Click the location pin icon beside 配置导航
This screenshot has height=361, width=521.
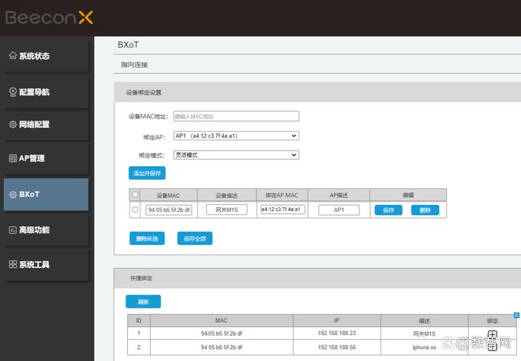click(13, 92)
